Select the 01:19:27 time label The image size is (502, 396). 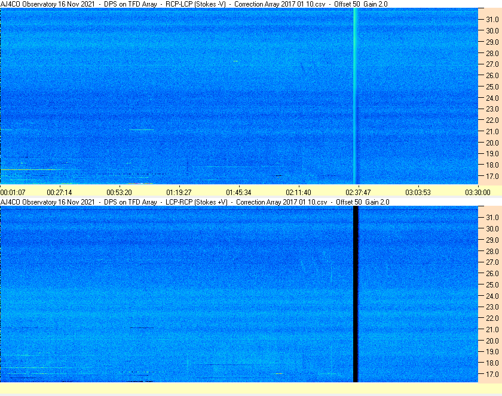coord(179,193)
